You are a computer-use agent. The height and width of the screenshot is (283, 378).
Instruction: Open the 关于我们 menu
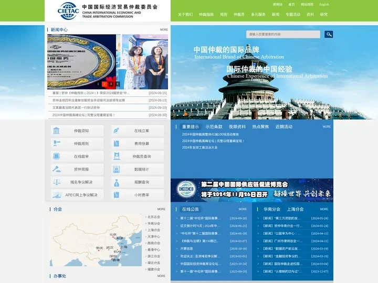pyautogui.click(x=185, y=15)
